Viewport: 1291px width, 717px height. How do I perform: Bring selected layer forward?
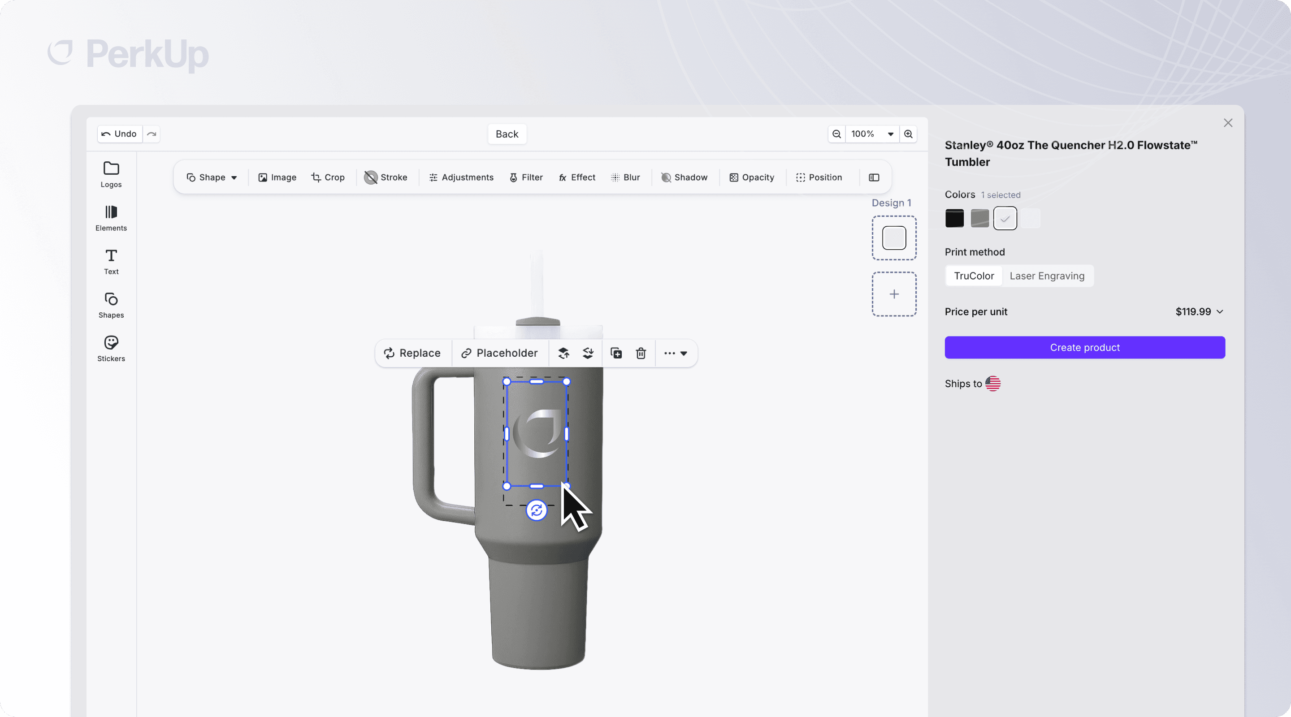(563, 353)
